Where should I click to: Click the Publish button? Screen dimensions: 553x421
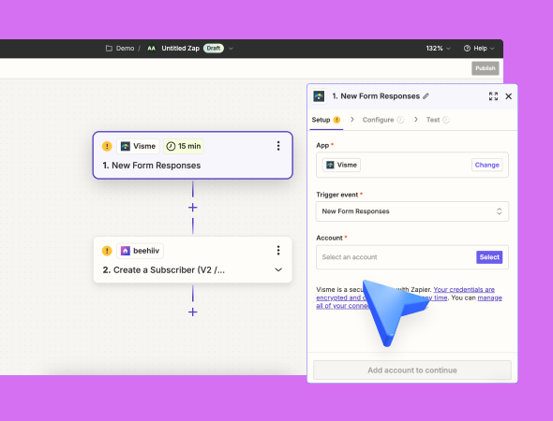[485, 68]
